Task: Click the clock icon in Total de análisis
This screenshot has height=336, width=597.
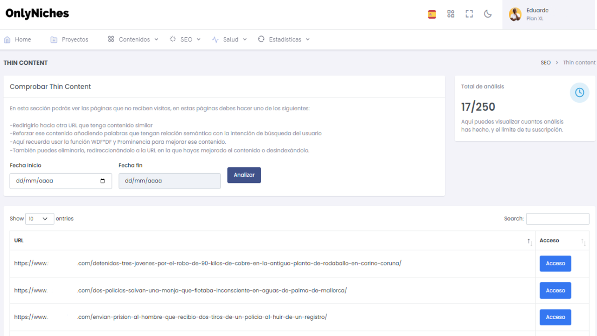Action: point(579,92)
